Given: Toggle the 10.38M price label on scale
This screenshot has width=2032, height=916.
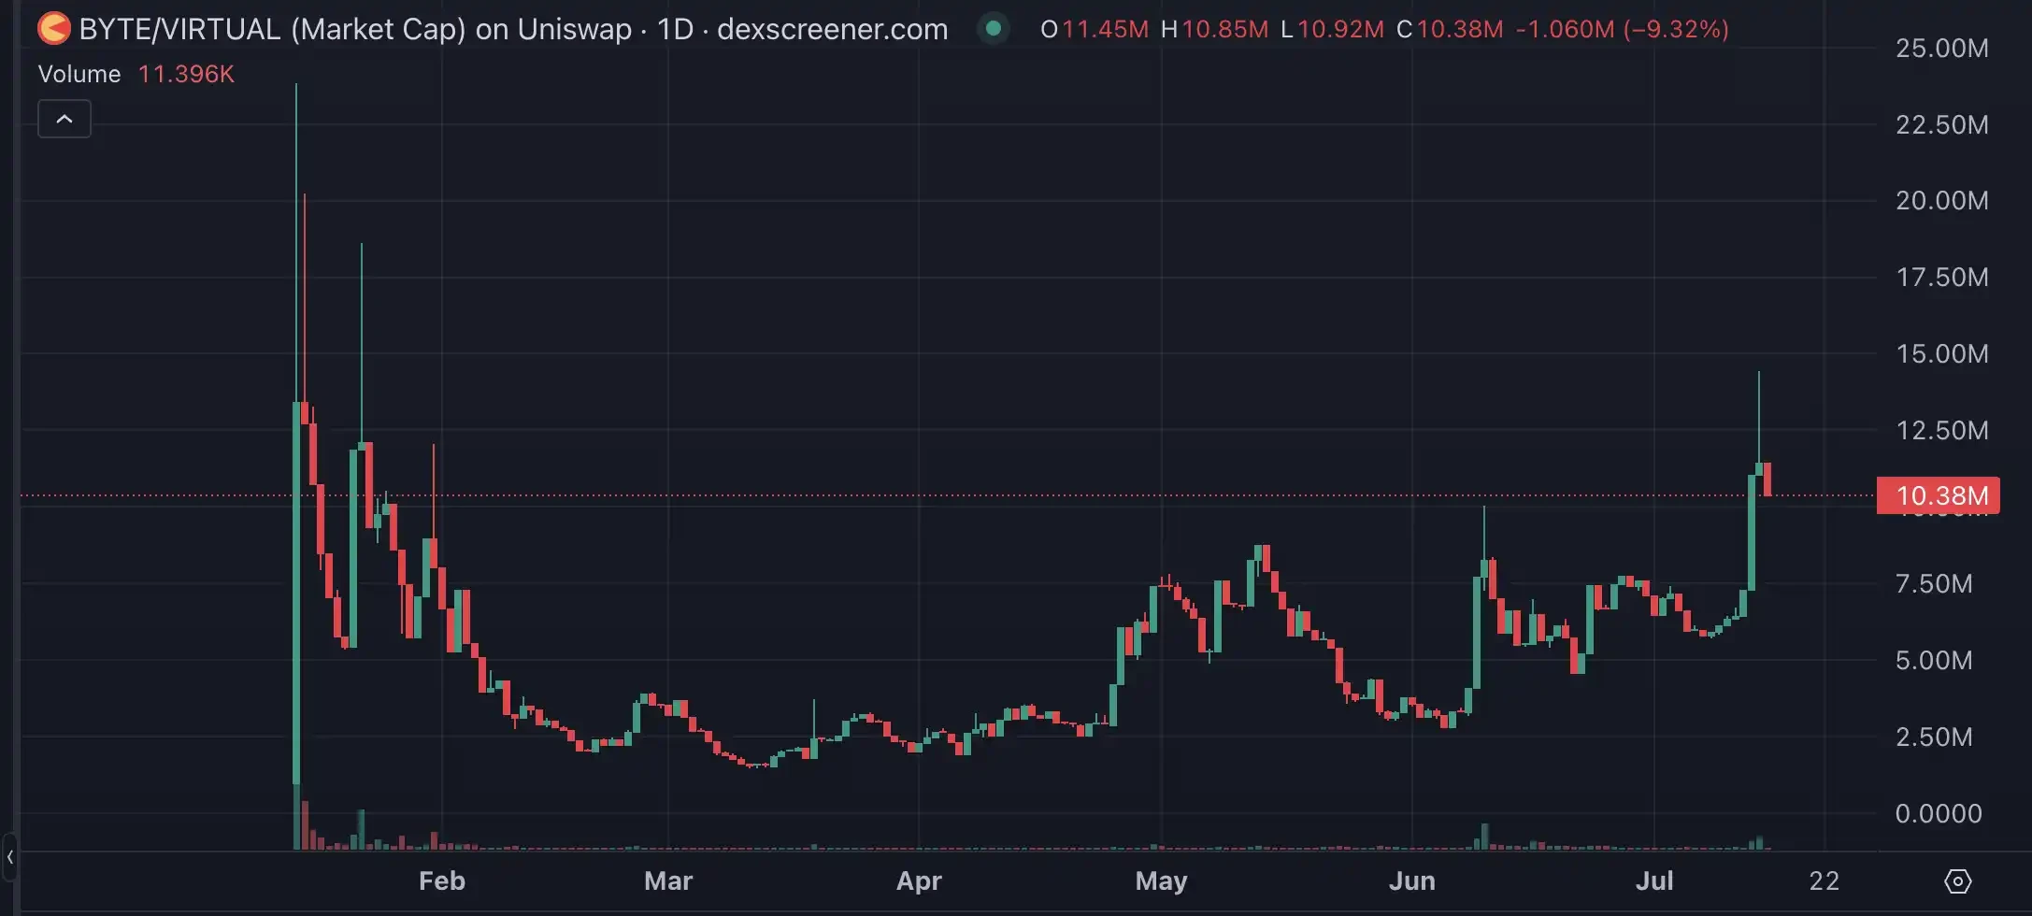Looking at the screenshot, I should coord(1939,495).
